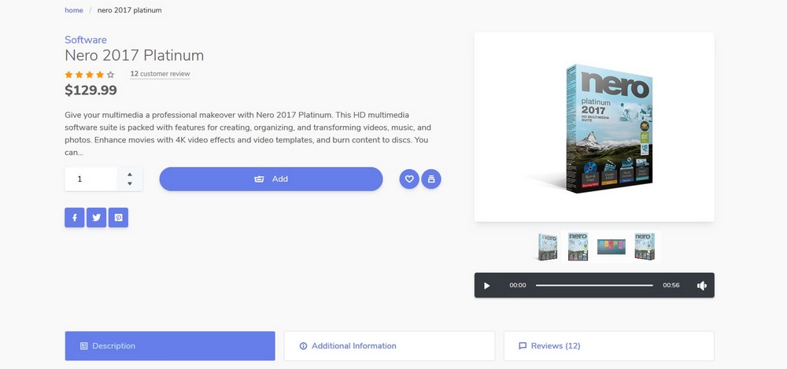This screenshot has width=787, height=369.
Task: Share on Twitter
Action: point(96,217)
